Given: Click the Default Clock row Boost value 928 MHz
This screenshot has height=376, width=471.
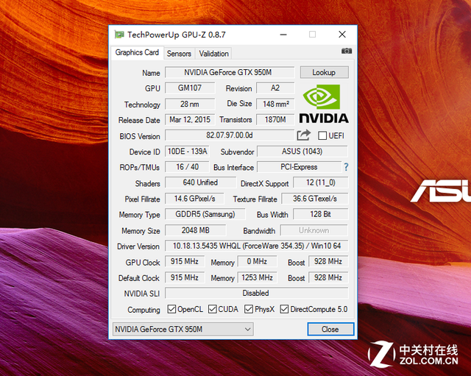Looking at the screenshot, I should 328,277.
